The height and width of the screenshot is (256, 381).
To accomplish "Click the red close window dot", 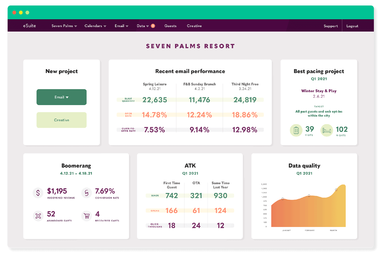I will [14, 13].
